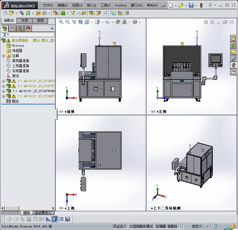Expand the 注解 tree node
The height and width of the screenshot is (230, 238).
3,56
